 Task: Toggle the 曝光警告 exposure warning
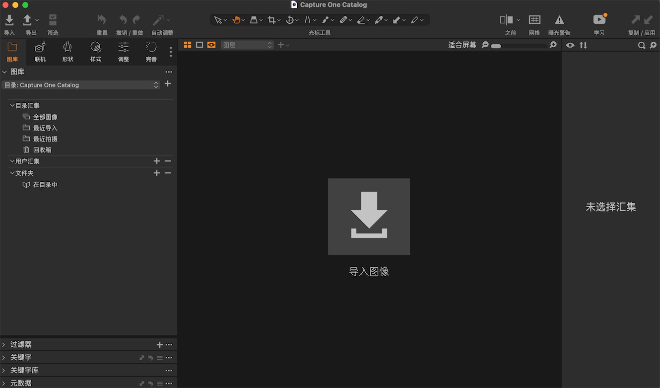[559, 20]
